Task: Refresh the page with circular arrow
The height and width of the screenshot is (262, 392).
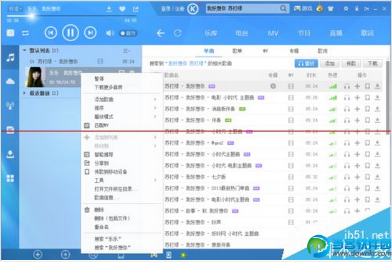Action: point(178,33)
